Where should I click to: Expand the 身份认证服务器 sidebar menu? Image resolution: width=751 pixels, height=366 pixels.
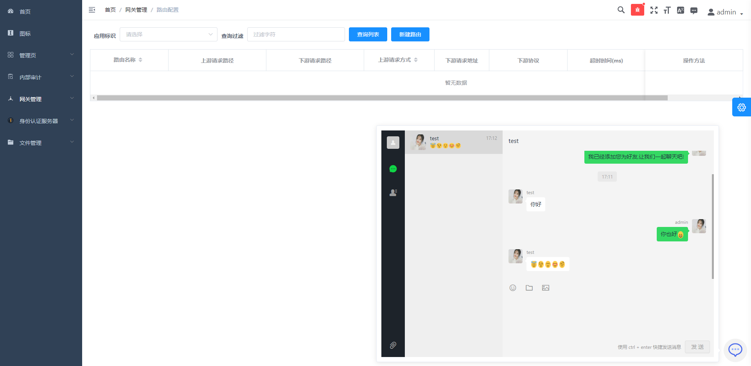click(41, 121)
